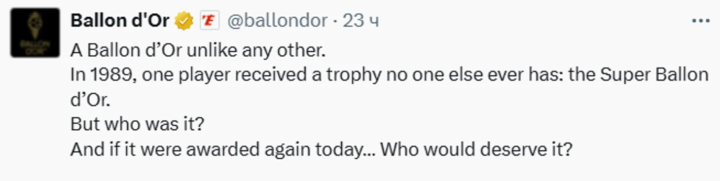Viewport: 720px width, 181px height.
Task: Click the word "Who" starting "Who would deserve it?"
Action: [397, 148]
